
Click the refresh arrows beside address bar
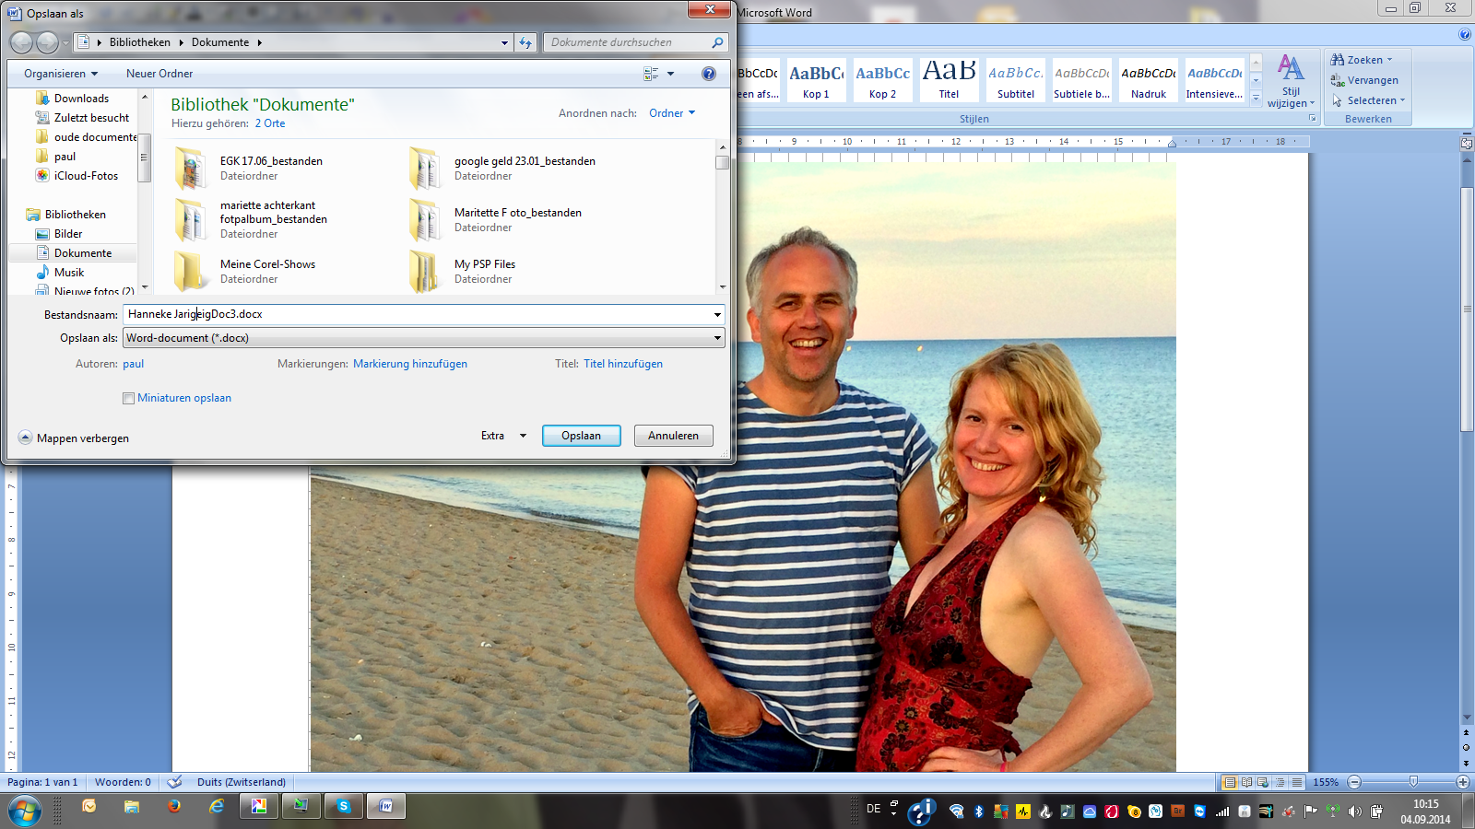pyautogui.click(x=525, y=42)
